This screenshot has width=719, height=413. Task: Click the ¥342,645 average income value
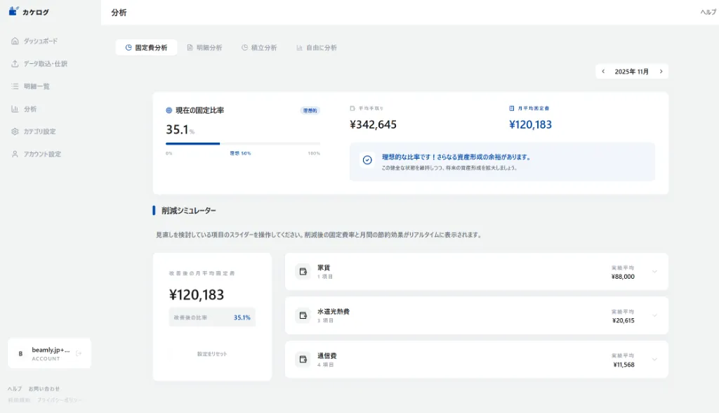pos(374,125)
